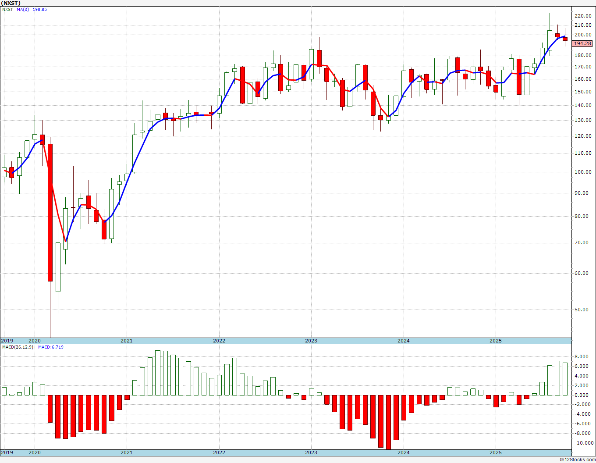Click the 180.00 price axis label
Viewport: 596px width, 463px height.
point(583,55)
